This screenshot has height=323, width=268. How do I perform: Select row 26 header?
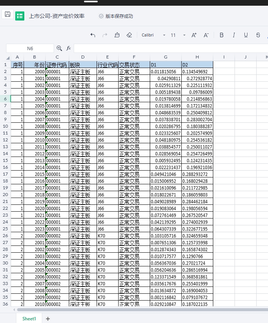tap(5, 236)
